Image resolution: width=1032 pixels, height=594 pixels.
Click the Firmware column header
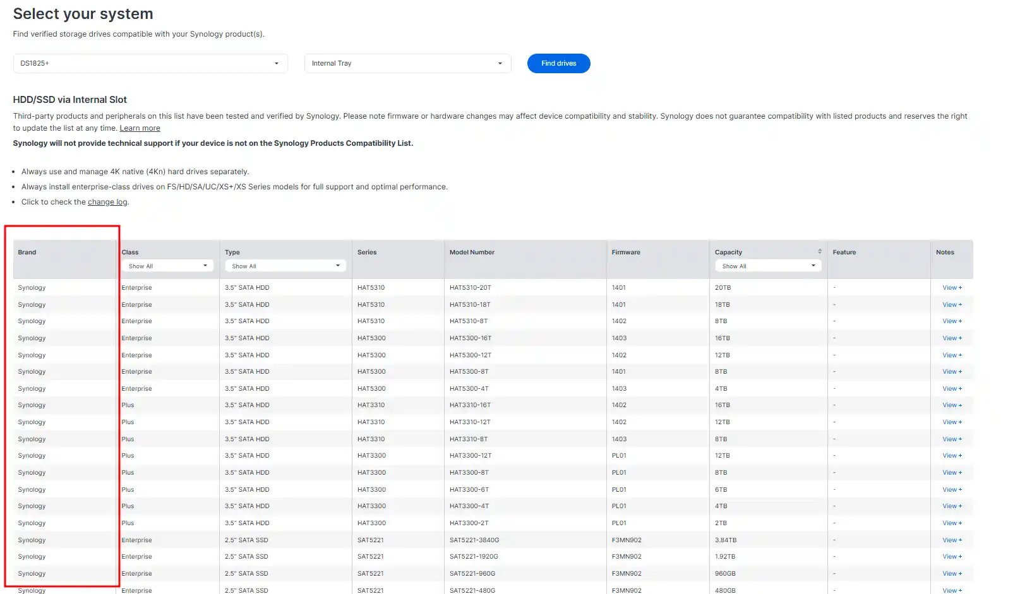[x=626, y=252]
